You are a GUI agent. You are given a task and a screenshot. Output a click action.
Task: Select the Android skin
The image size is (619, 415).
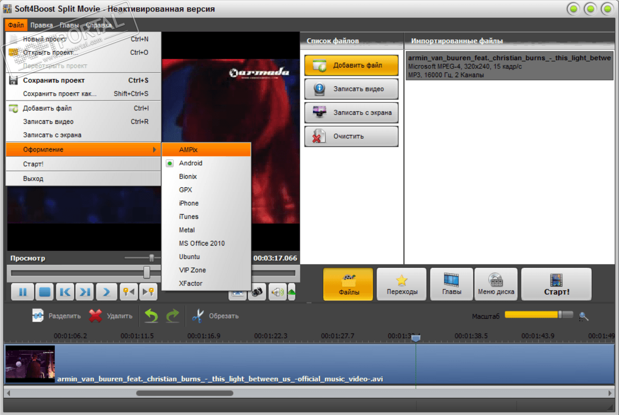206,163
